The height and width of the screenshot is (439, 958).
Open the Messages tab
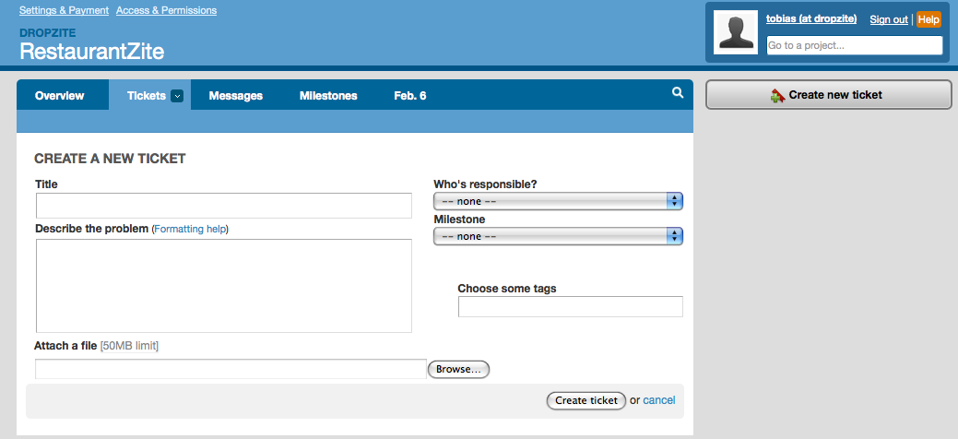(235, 96)
